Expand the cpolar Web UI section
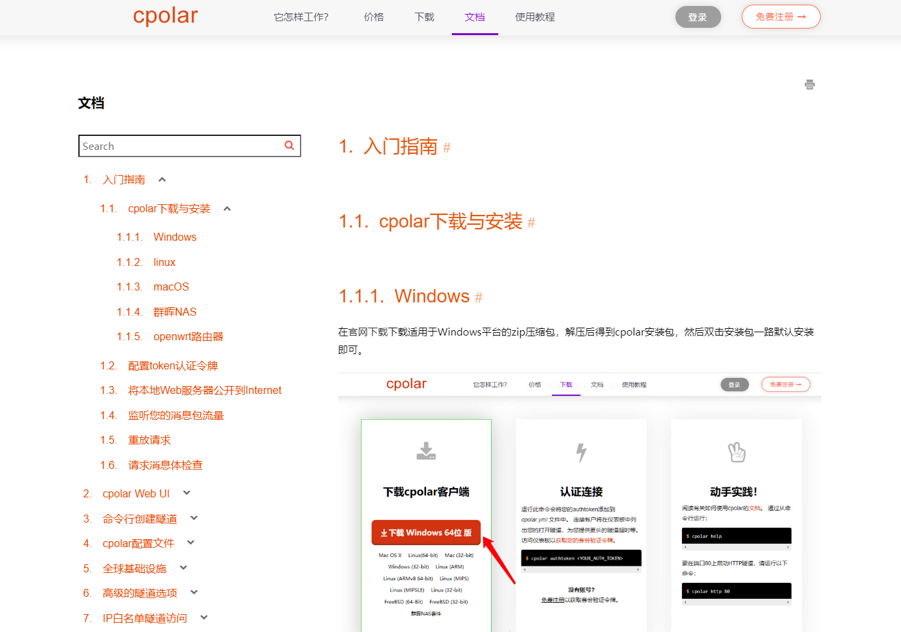 point(186,492)
